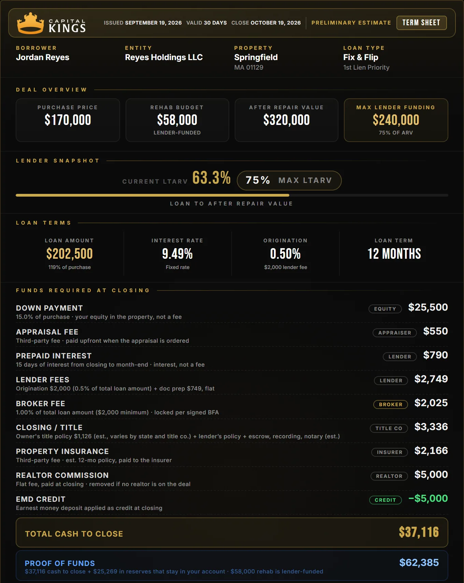Viewport: 464px width, 583px height.
Task: Click the CLOSING / TITLE heading
Action: 49,427
